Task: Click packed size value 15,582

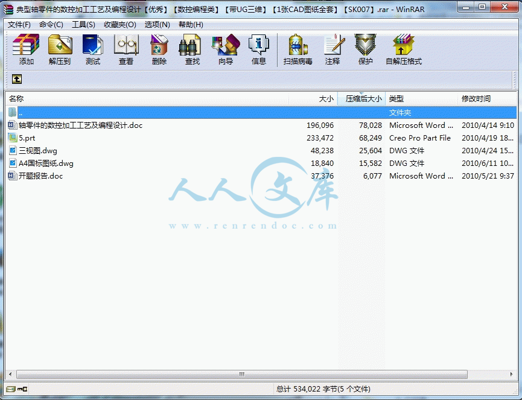Action: [x=371, y=163]
